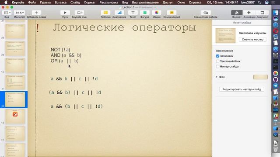Click the text line NOT (!a)
Image resolution: width=280 pixels, height=157 pixels.
pos(60,50)
